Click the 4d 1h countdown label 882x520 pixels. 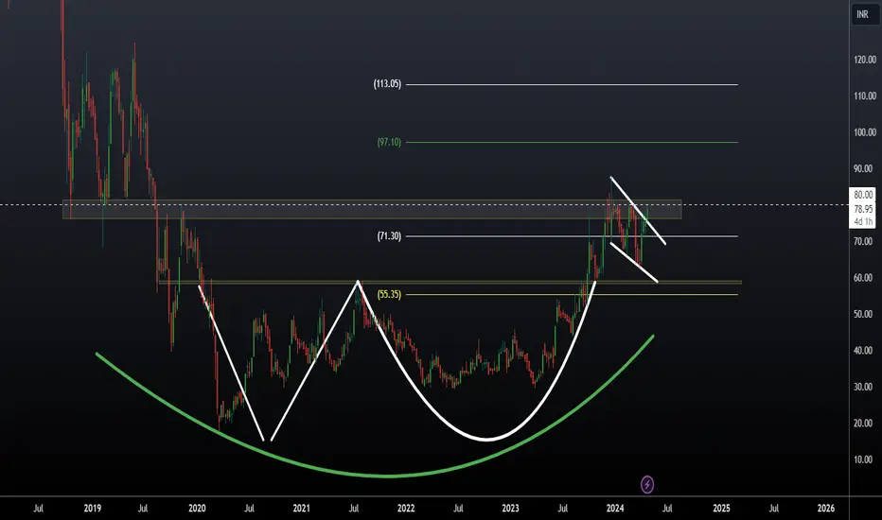click(x=863, y=221)
